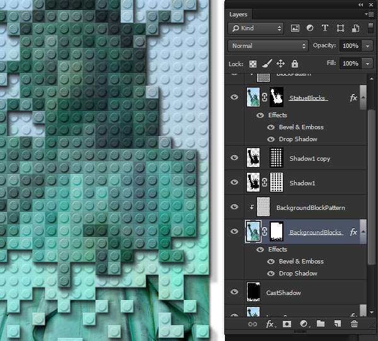Filter for type layers icon

click(x=325, y=28)
